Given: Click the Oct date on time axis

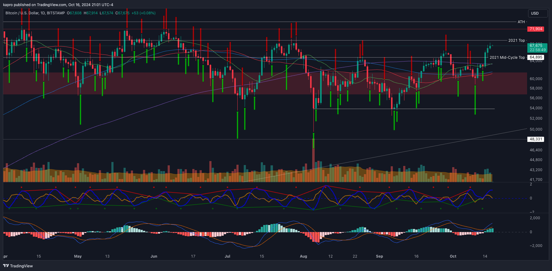Looking at the screenshot, I should [x=453, y=256].
